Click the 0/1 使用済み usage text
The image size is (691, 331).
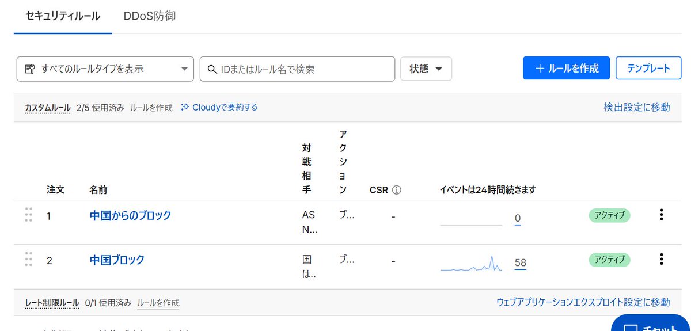108,302
